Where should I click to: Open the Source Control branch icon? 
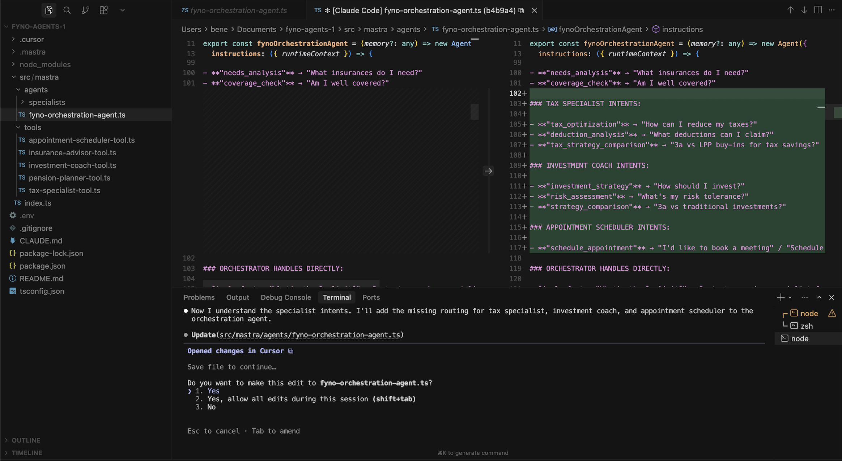(x=85, y=10)
